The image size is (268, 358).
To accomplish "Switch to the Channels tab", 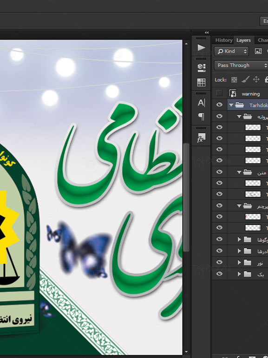I will click(263, 40).
